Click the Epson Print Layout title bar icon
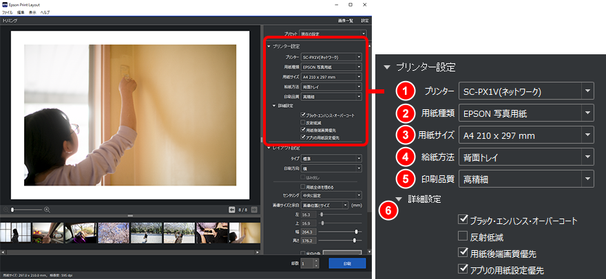The image size is (606, 279). click(6, 4)
